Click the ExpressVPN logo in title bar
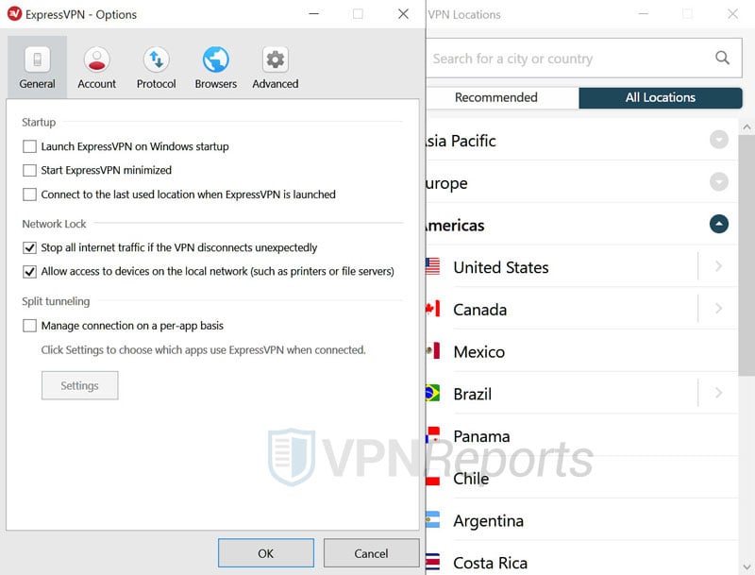 click(14, 14)
